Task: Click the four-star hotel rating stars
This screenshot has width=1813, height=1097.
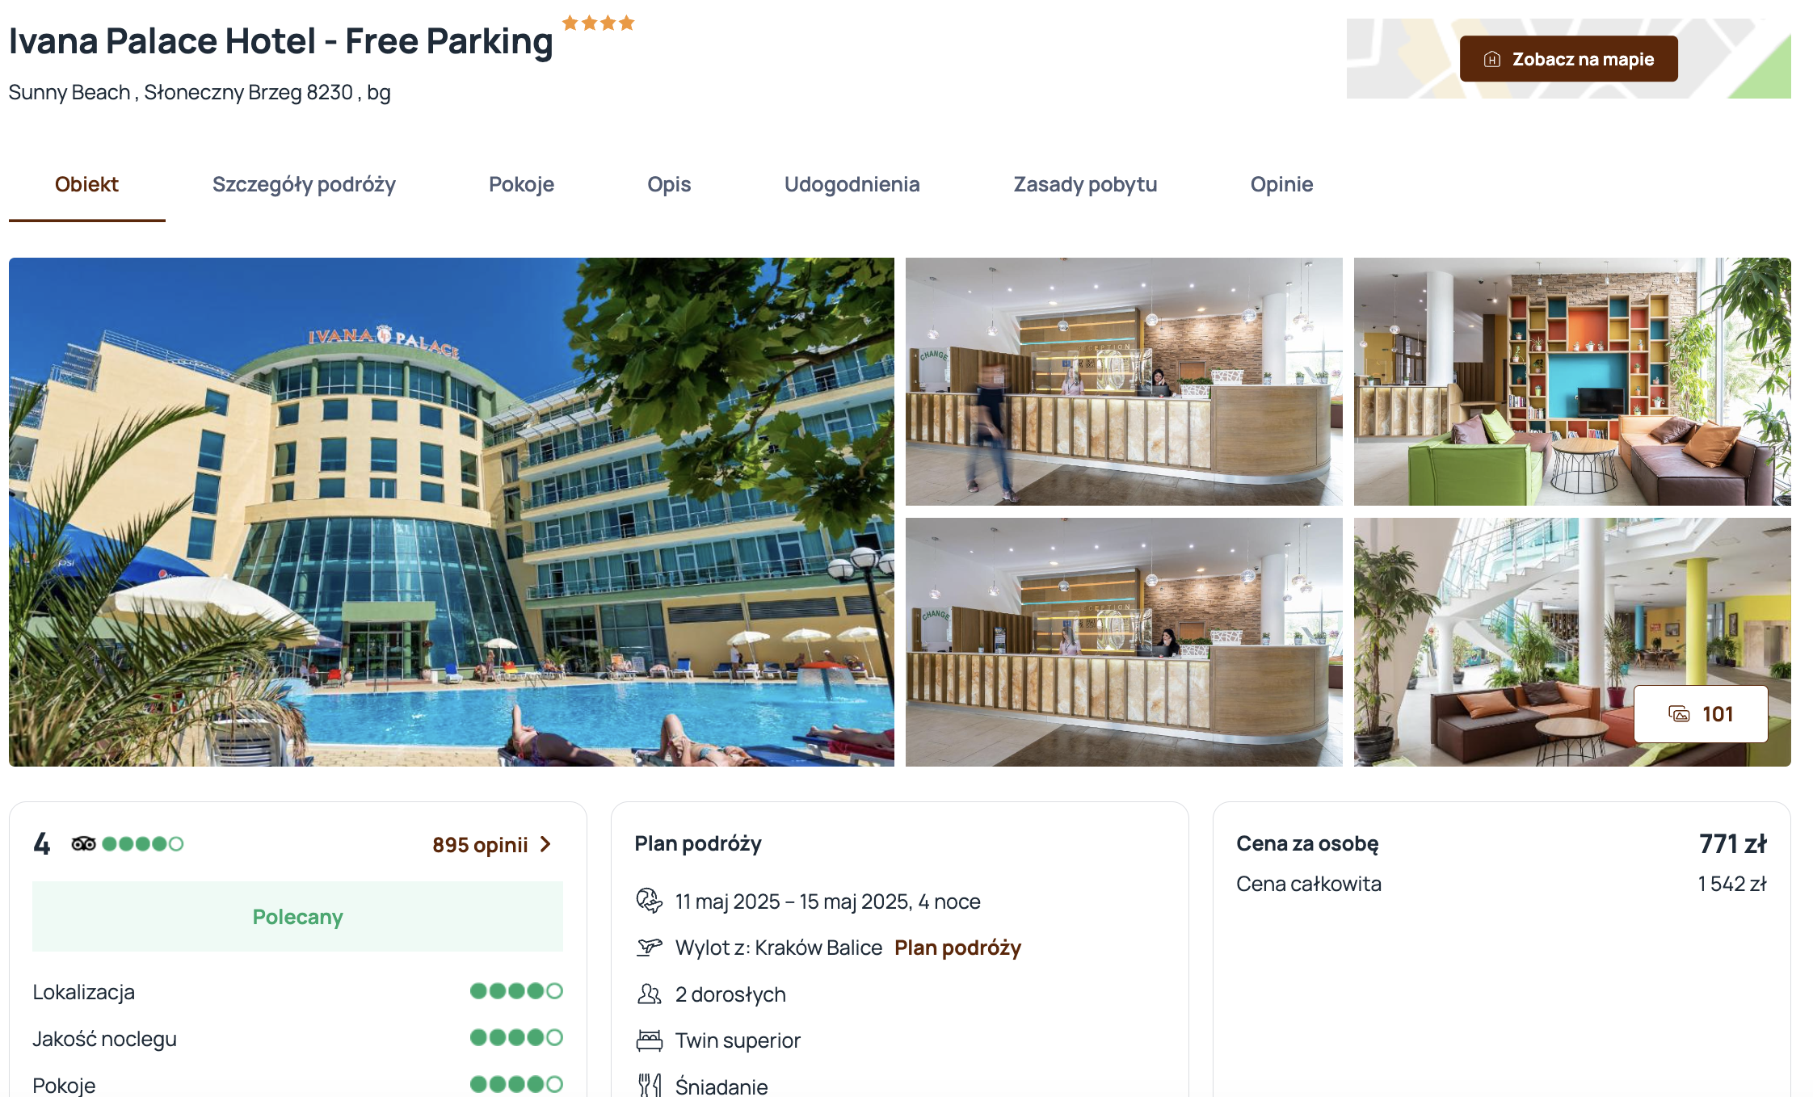Action: (x=598, y=23)
